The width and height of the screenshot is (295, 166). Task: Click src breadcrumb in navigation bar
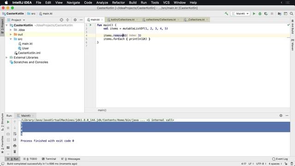[x=31, y=13]
